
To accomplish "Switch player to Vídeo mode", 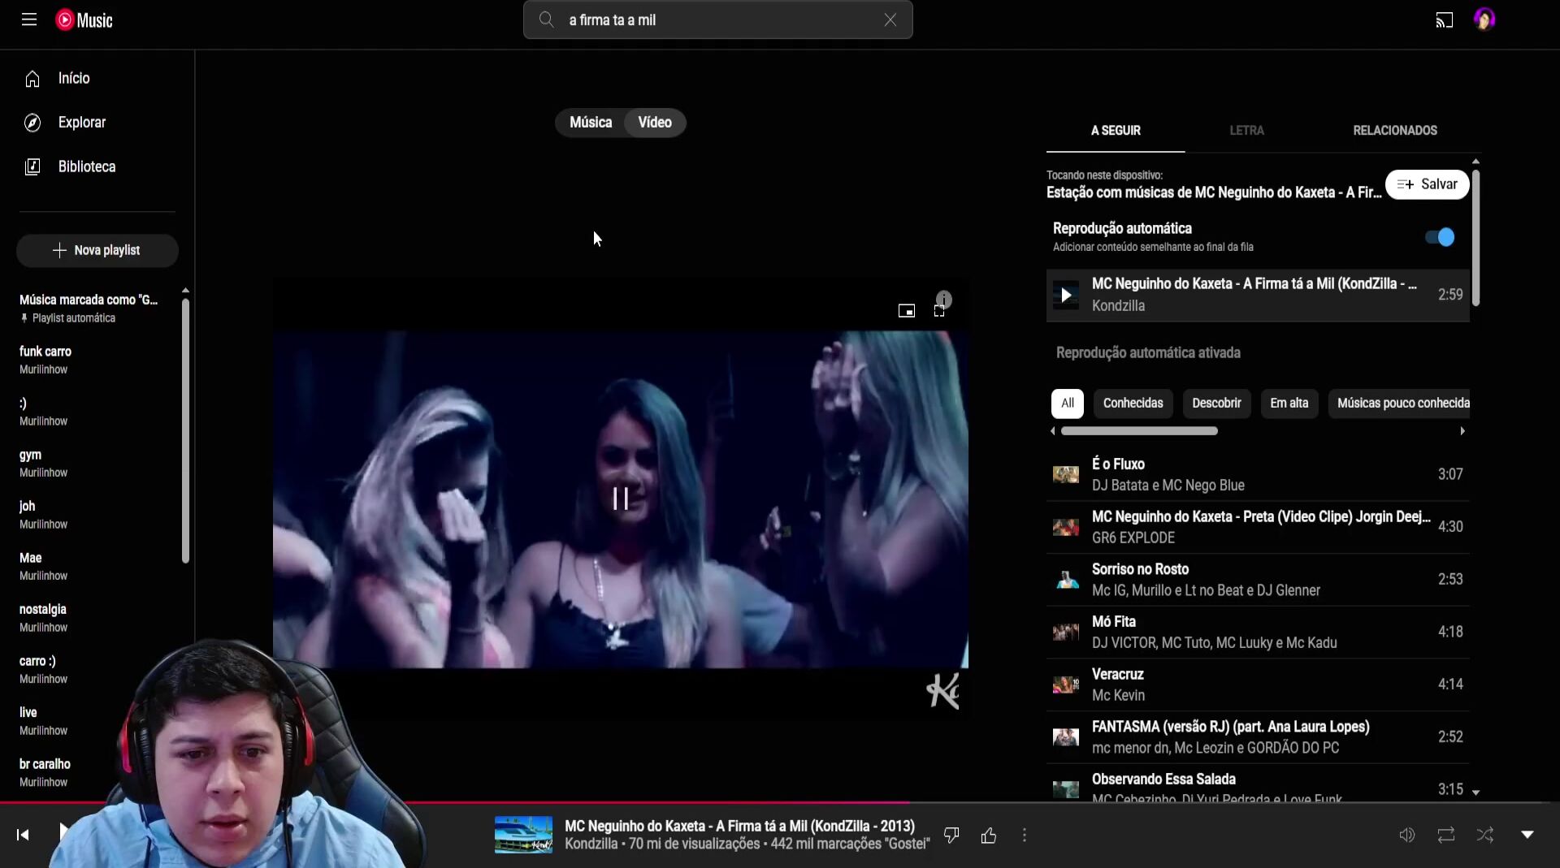I will pos(655,123).
